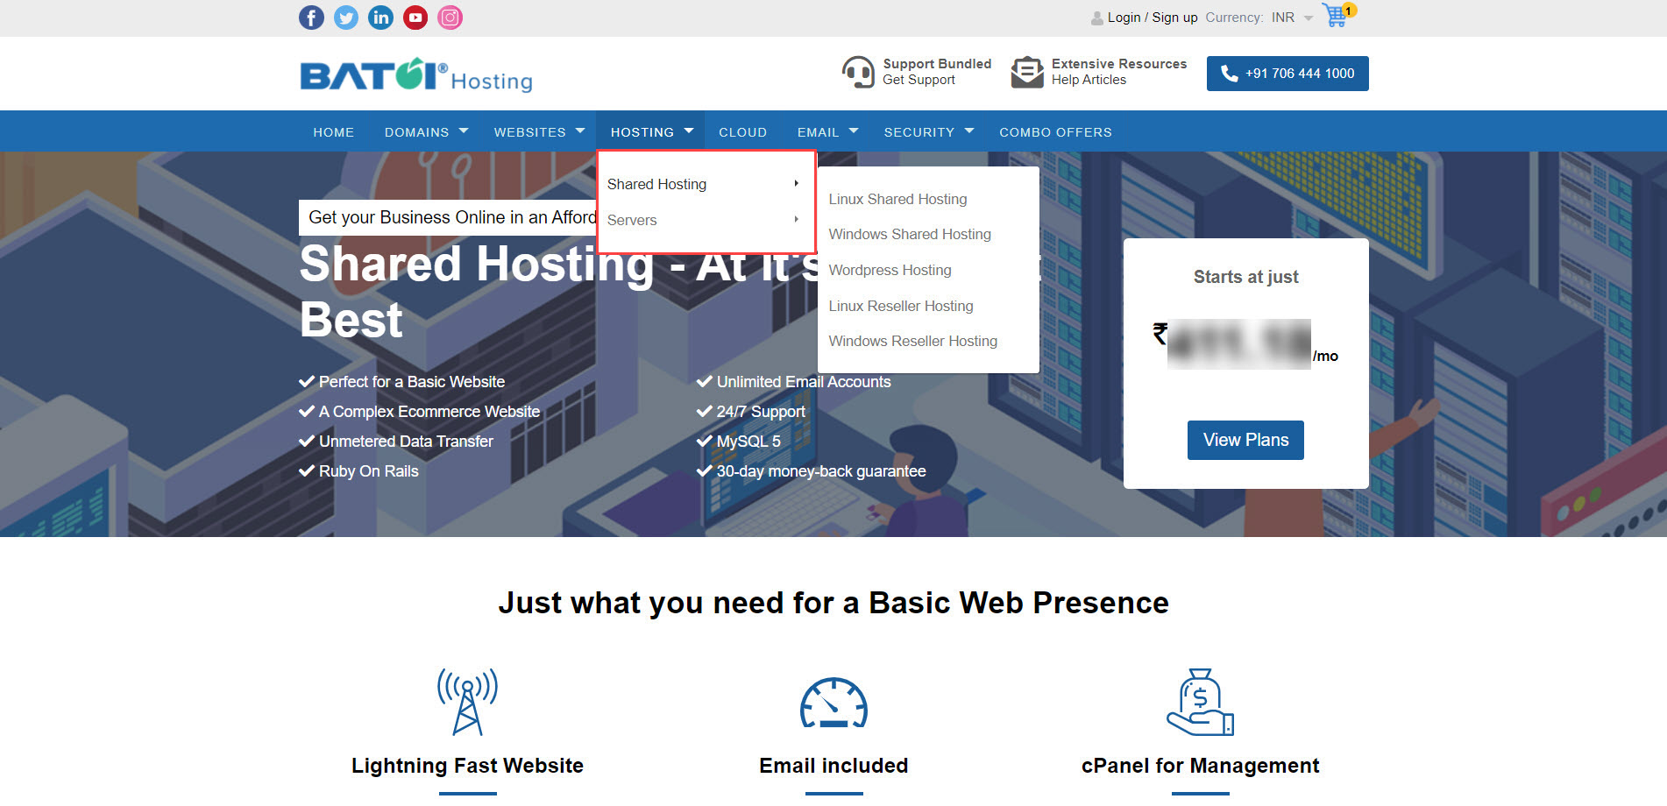Expand the Hosting menu
The image size is (1667, 806).
[x=651, y=132]
